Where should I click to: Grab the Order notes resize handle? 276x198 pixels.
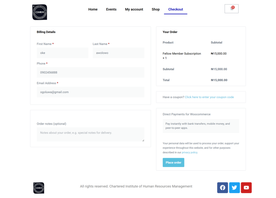coord(143,140)
